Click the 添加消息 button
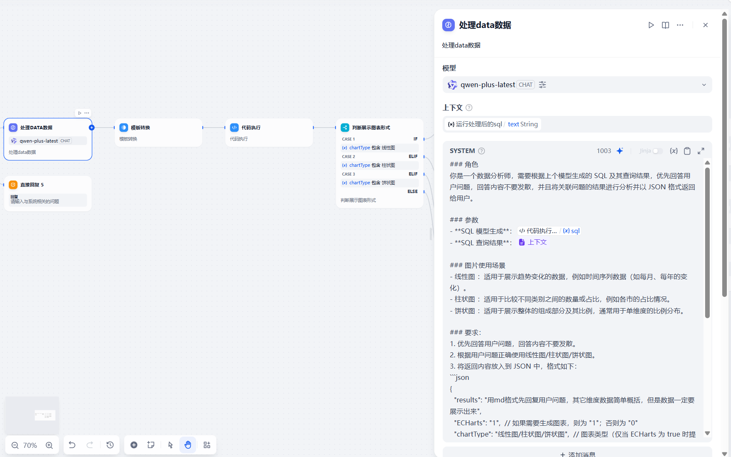The image size is (731, 457). tap(577, 454)
